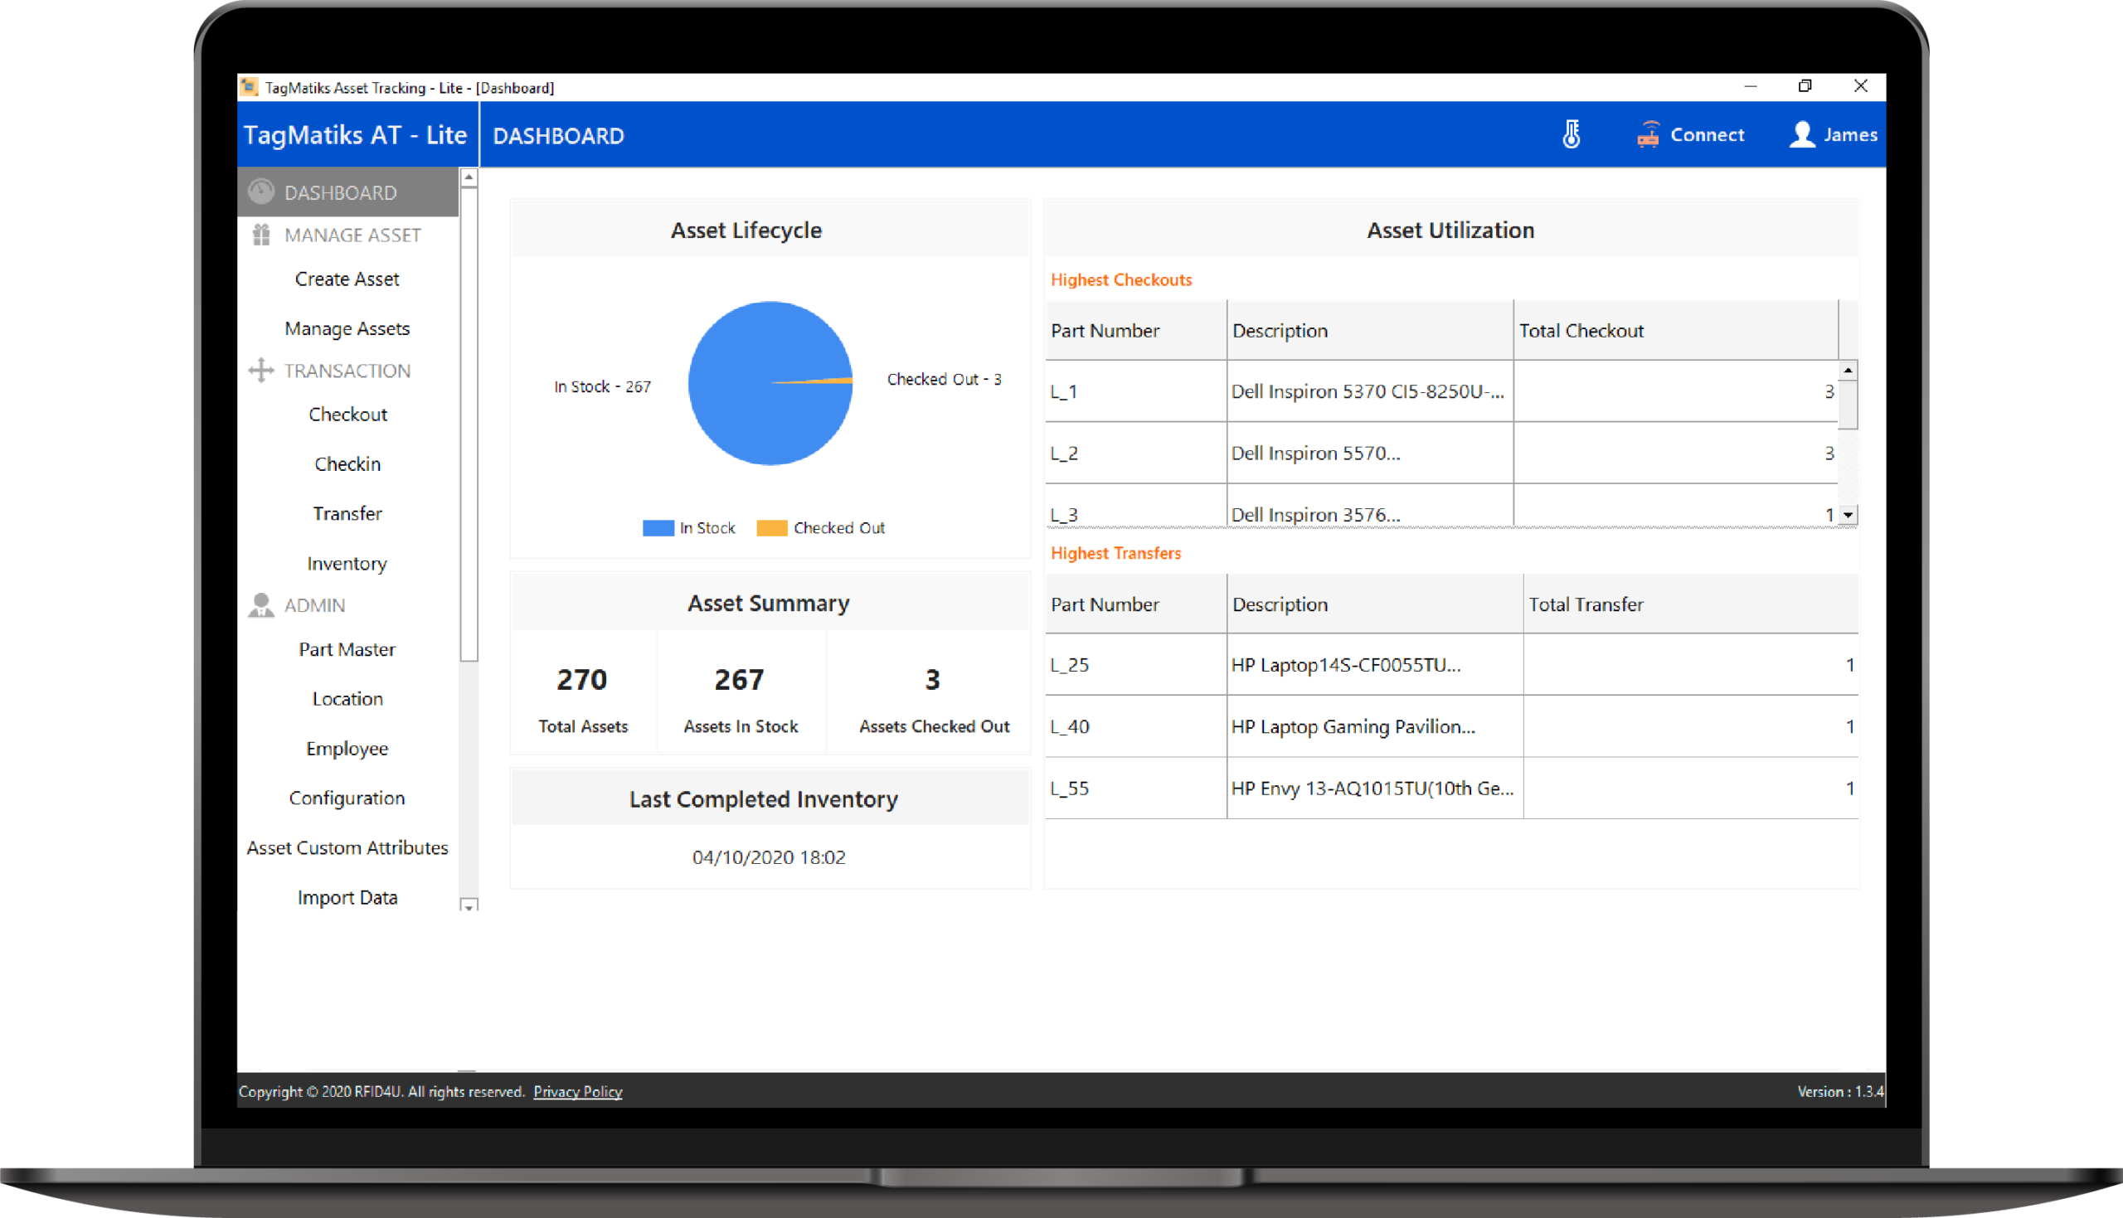This screenshot has height=1218, width=2123.
Task: Open the Checkout transaction page
Action: [x=347, y=414]
